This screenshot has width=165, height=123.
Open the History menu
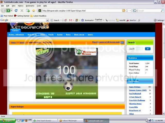pos(21,6)
